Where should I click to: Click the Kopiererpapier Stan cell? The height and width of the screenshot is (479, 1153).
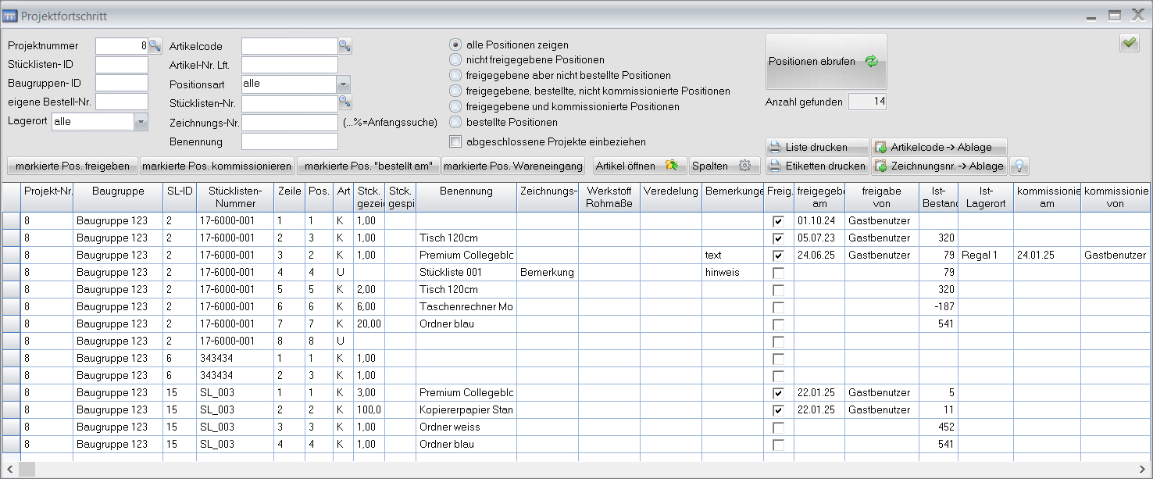(466, 410)
